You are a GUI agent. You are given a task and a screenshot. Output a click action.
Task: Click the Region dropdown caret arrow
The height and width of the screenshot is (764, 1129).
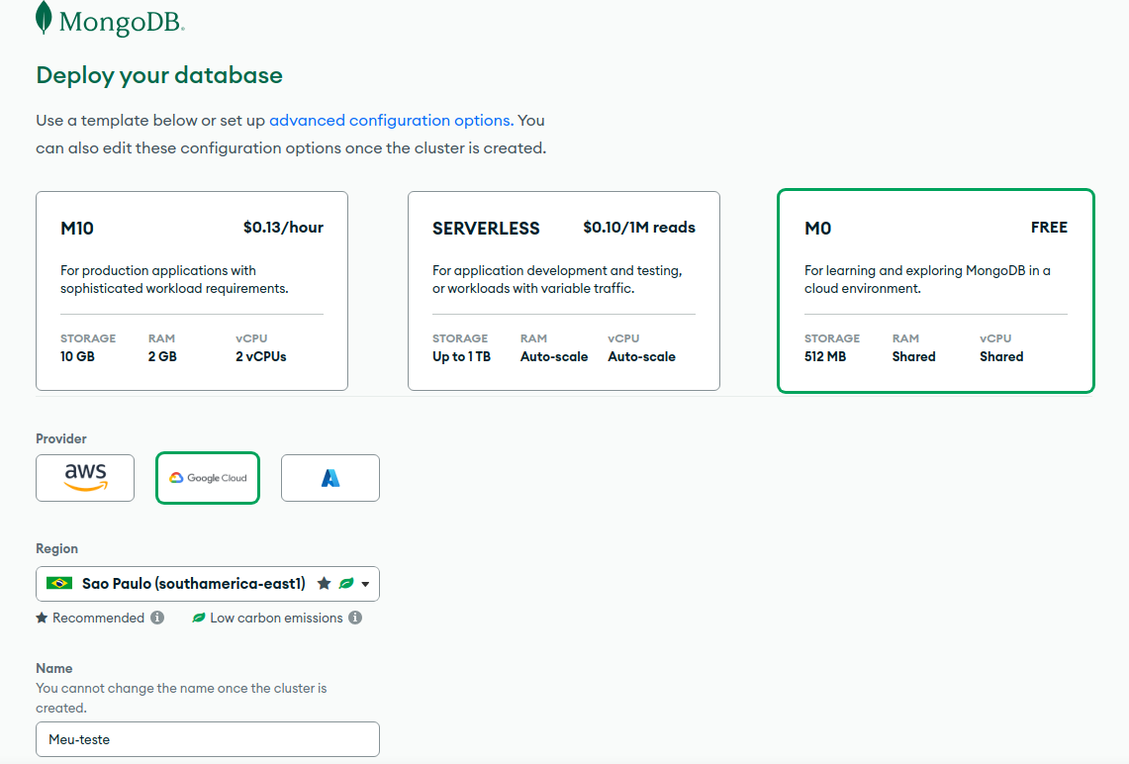pyautogui.click(x=366, y=585)
